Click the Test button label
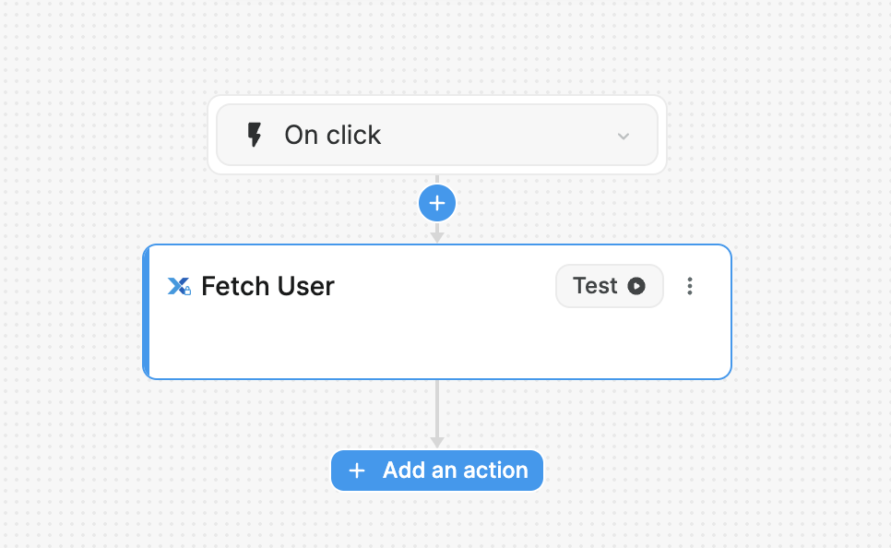 [x=595, y=286]
